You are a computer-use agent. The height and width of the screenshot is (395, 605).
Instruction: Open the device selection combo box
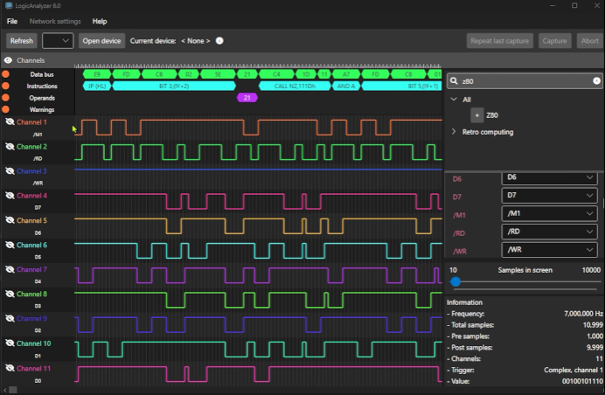58,40
